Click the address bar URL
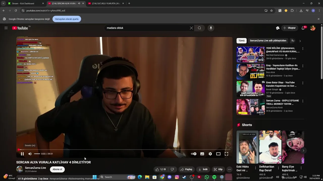Screen dimensions: 323x181 (x=46, y=11)
